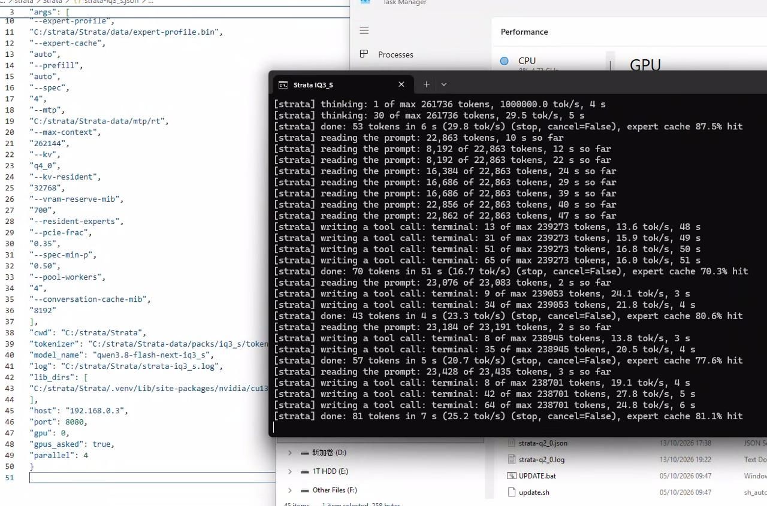Close the Strata IQ3_S terminal tab

click(401, 84)
